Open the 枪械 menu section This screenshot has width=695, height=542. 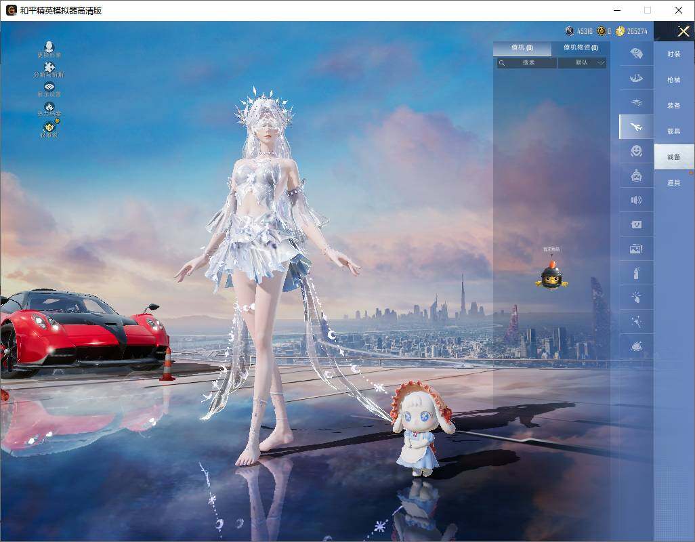pos(674,80)
